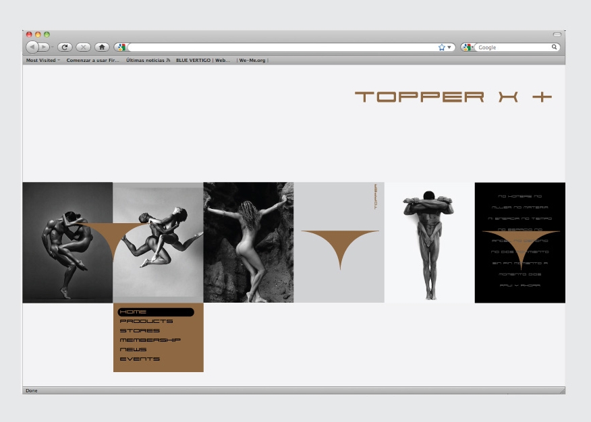The width and height of the screenshot is (591, 422).
Task: Click the Stop loading X button
Action: point(83,47)
